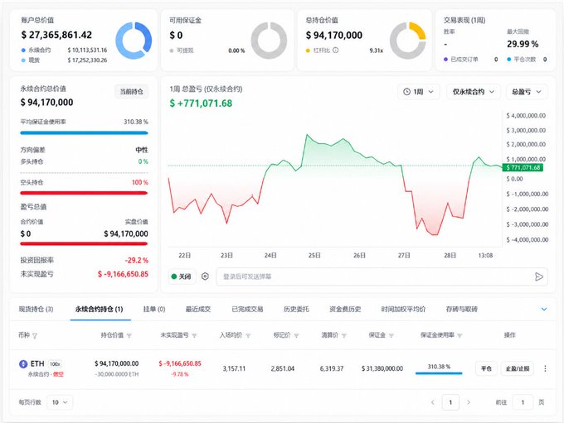
Task: Open the 1周 time range dropdown
Action: coord(418,92)
